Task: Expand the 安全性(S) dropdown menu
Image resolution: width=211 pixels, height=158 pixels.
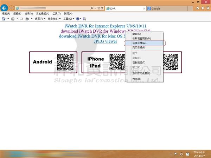Action: (x=54, y=19)
